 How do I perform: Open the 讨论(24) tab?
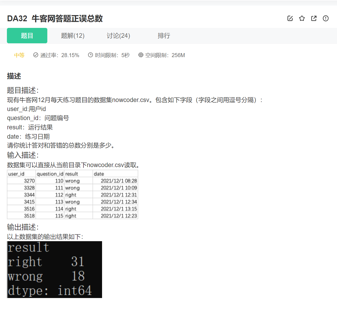(119, 36)
